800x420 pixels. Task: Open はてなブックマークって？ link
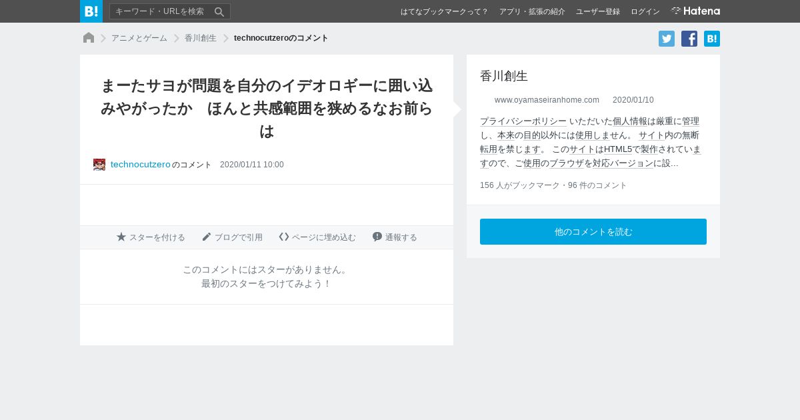click(444, 11)
